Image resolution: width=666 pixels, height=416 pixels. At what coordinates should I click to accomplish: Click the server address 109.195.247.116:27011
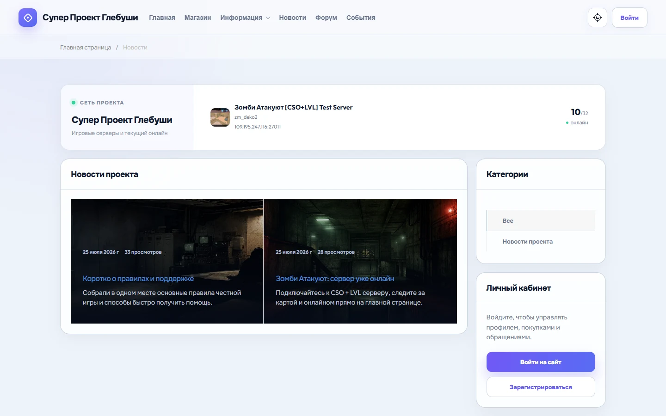(x=258, y=127)
